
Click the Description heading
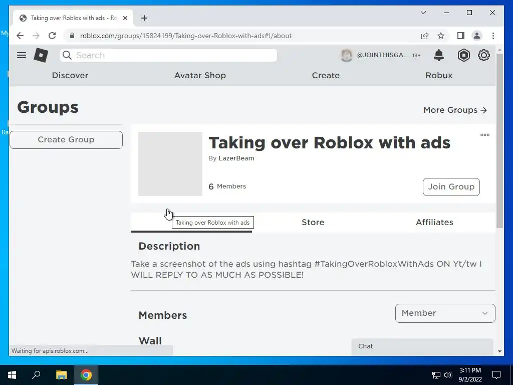tap(169, 246)
